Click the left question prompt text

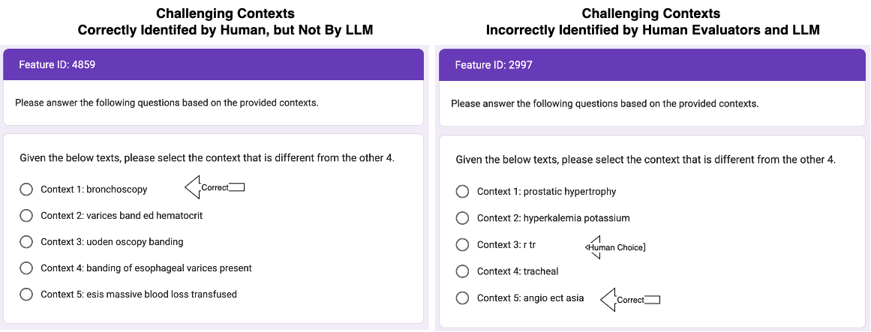[206, 158]
